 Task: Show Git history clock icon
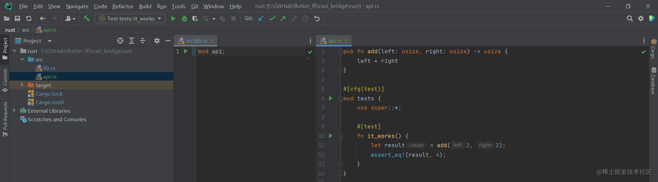305,18
